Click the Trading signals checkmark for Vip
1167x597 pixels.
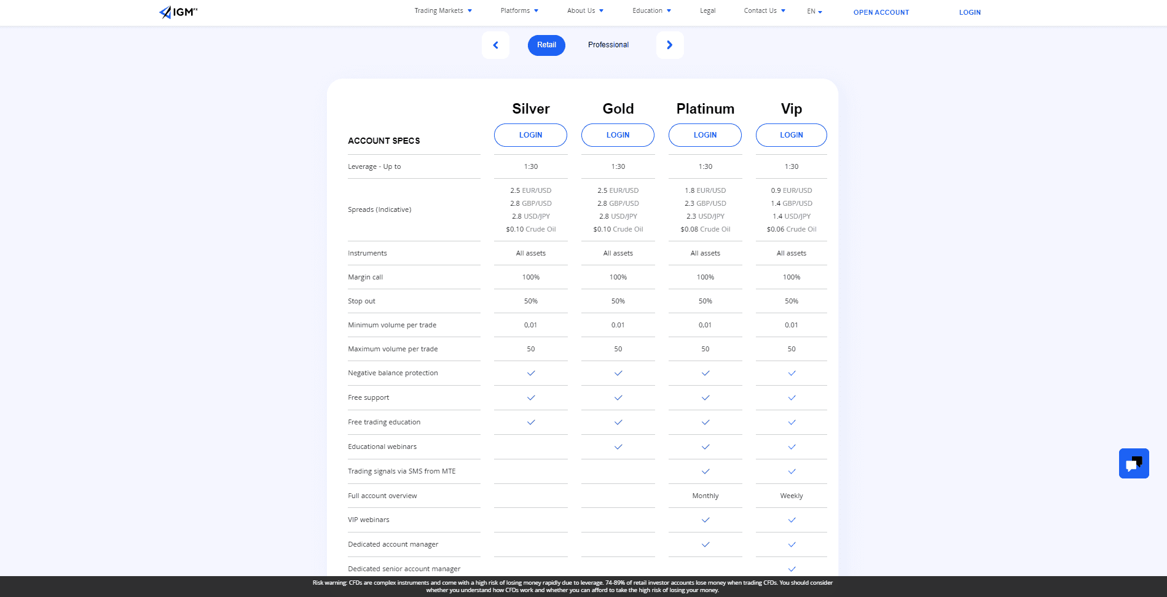[791, 471]
